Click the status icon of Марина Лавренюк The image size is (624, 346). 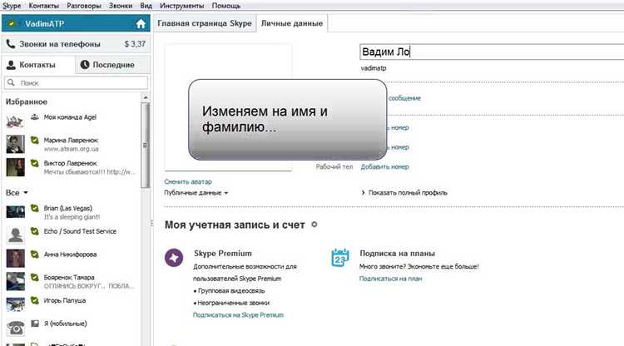[x=35, y=140]
